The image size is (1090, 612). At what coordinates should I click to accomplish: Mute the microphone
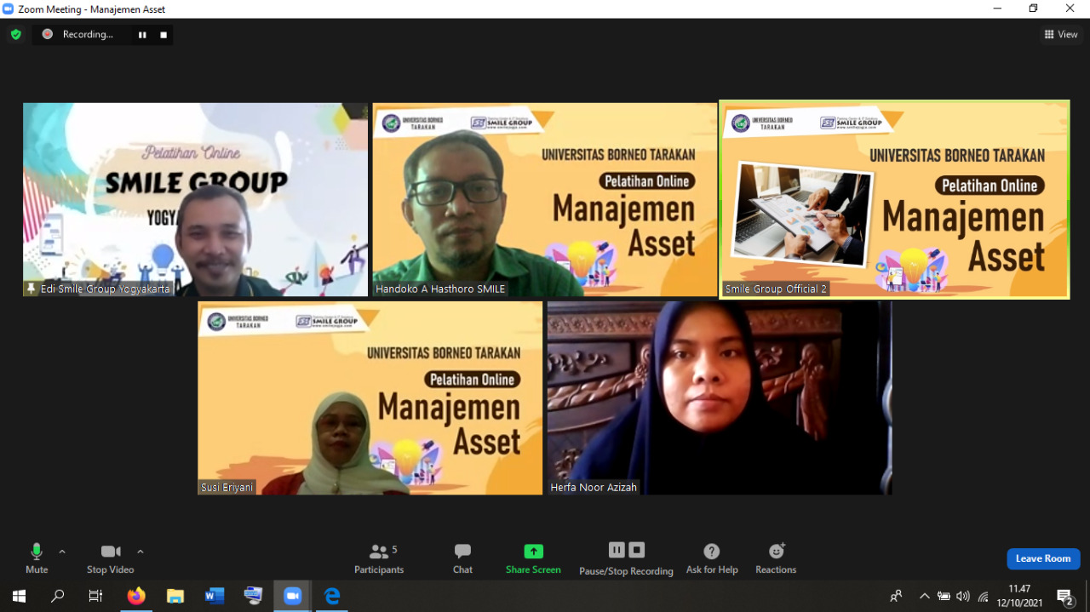(37, 558)
